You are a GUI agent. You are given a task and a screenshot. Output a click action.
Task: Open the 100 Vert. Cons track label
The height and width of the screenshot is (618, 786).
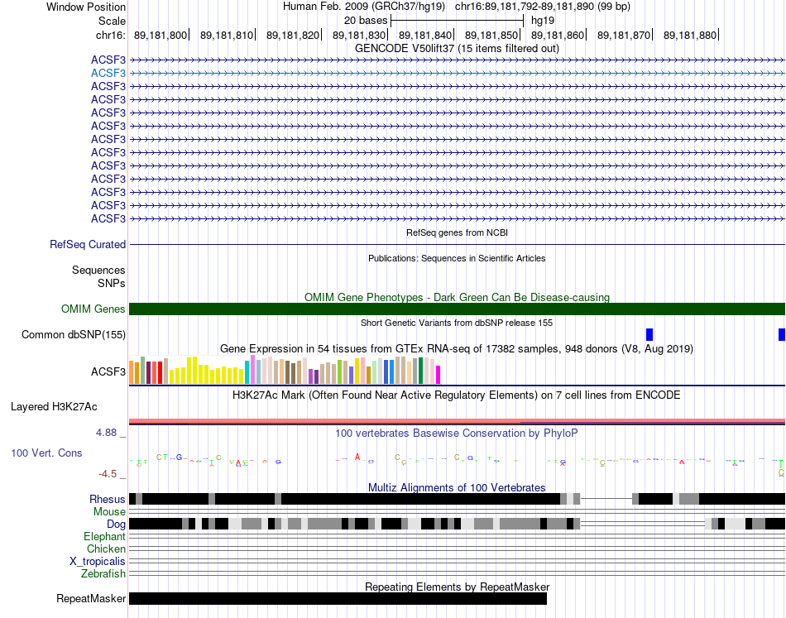tap(46, 453)
